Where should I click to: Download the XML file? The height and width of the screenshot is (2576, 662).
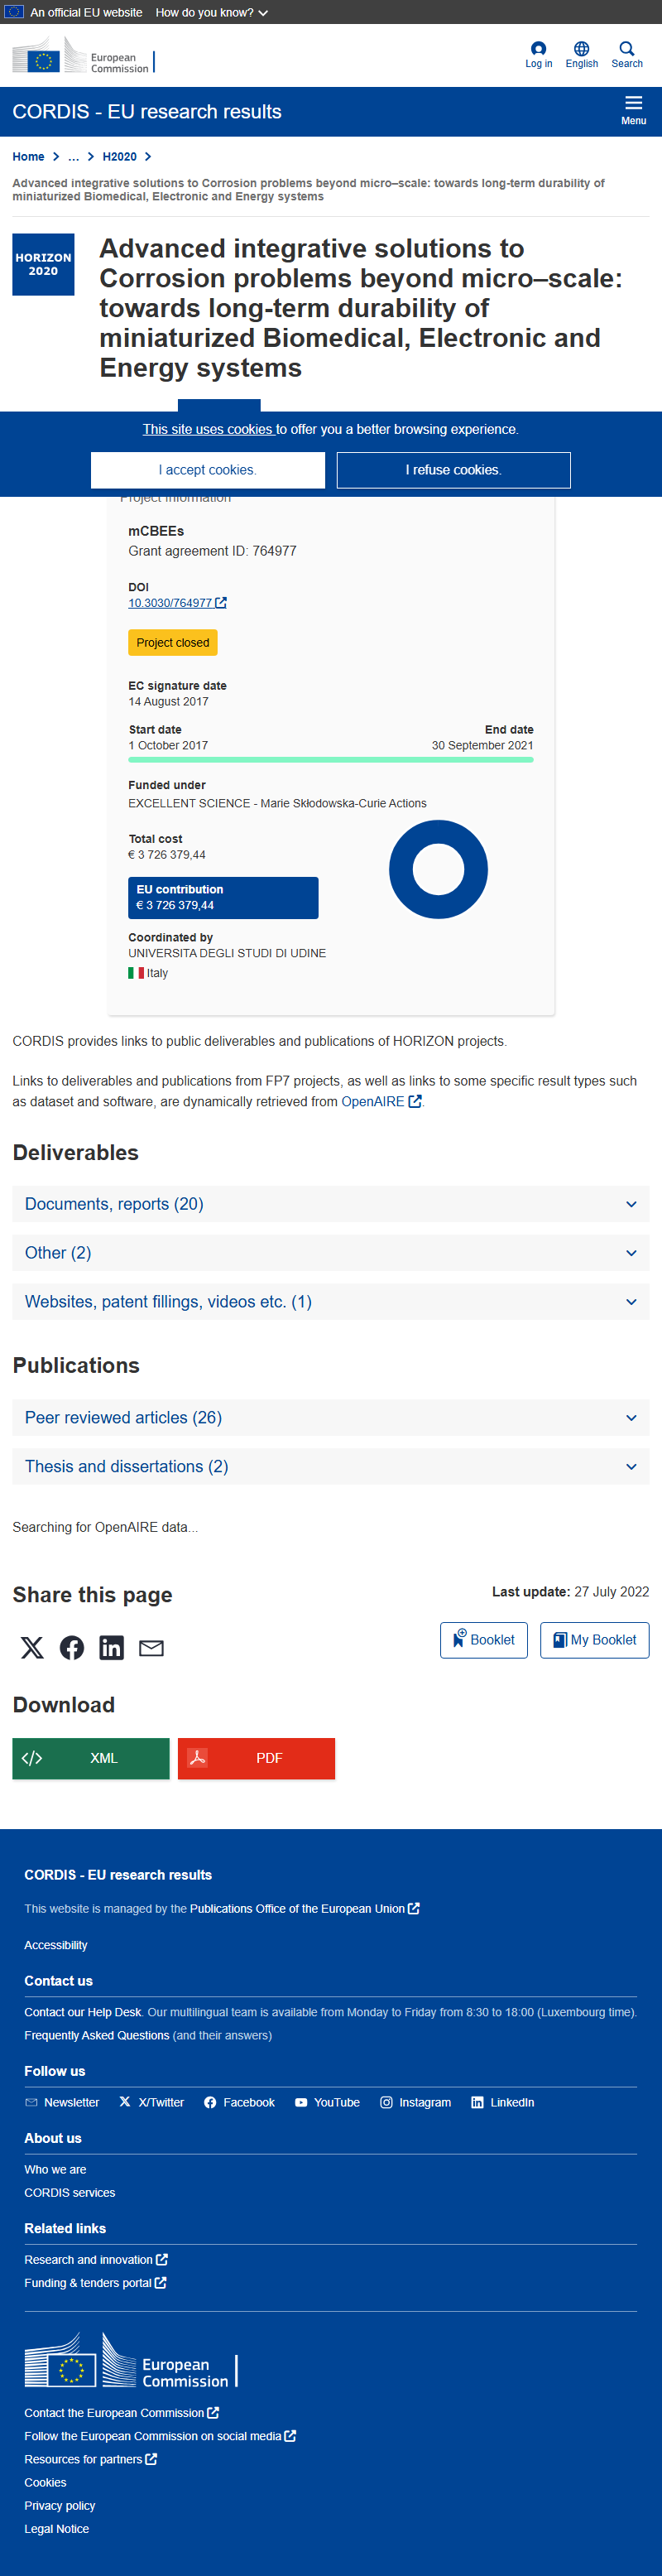pos(91,1758)
